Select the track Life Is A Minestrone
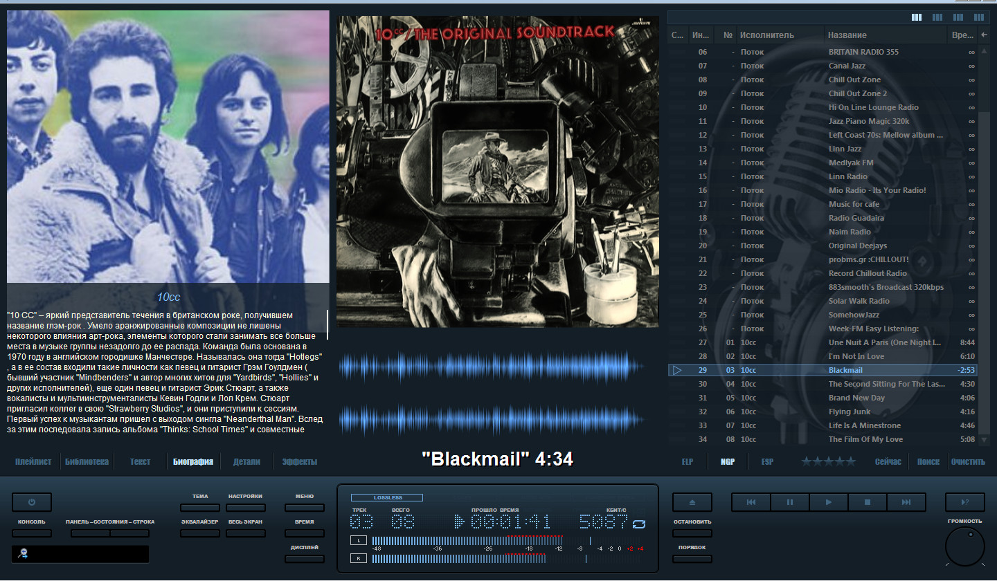The height and width of the screenshot is (581, 997). tap(823, 425)
